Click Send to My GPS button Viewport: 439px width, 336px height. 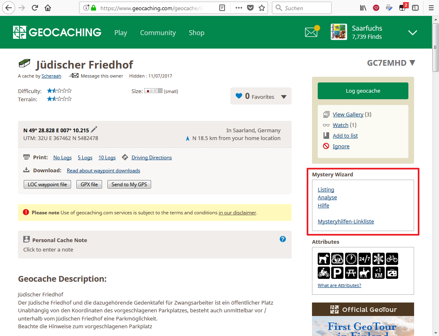click(x=129, y=184)
